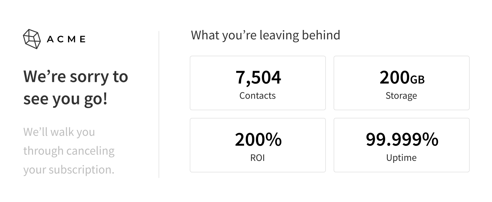Viewport: 492px width, 202px height.
Task: Click "What you're leaving behind" title
Action: tap(266, 35)
